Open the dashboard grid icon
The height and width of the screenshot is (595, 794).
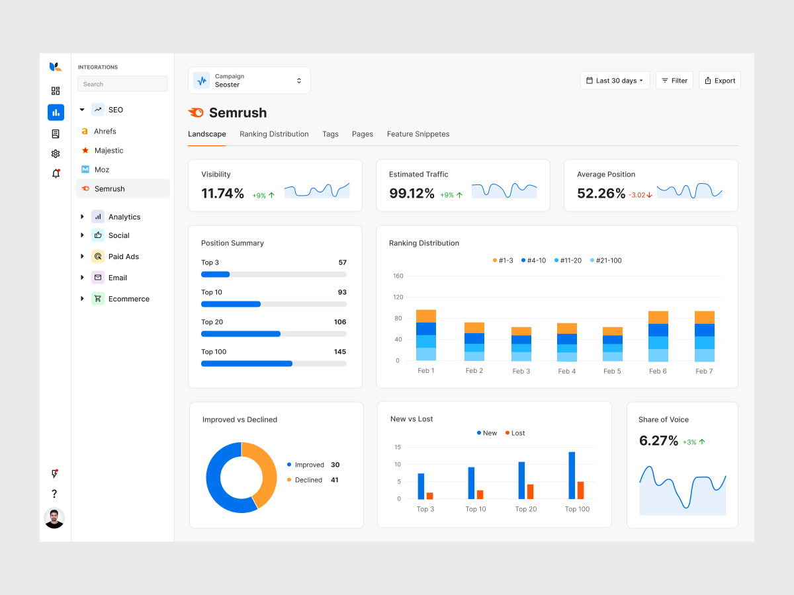[x=56, y=91]
